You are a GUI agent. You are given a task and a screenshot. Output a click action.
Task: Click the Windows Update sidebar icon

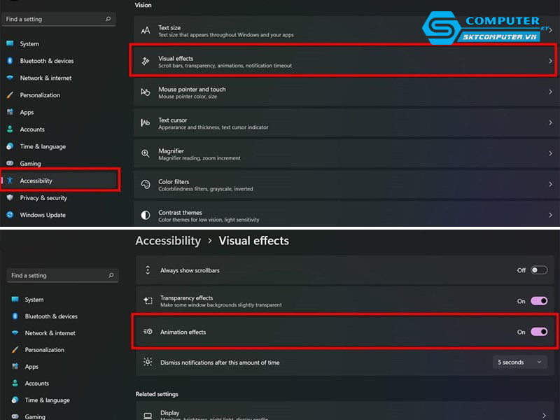pos(10,215)
